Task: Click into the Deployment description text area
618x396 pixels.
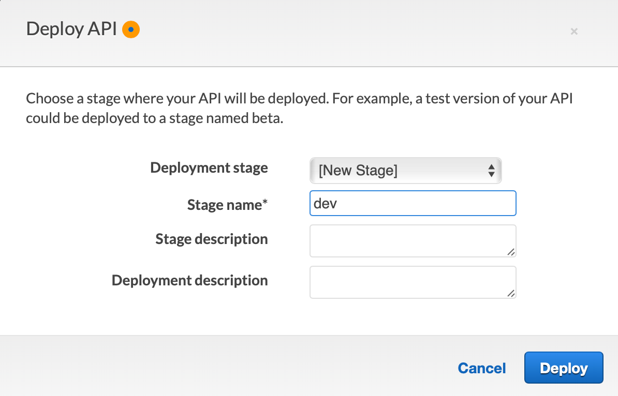Action: click(413, 282)
